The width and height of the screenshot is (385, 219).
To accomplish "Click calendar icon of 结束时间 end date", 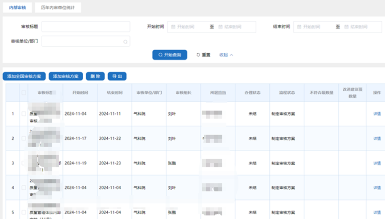I will point(346,27).
